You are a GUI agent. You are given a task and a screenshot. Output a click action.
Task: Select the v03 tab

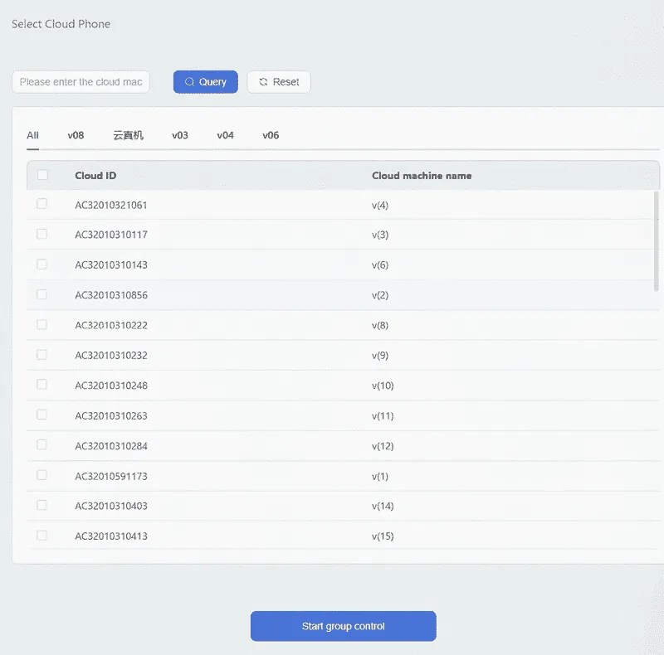[180, 134]
